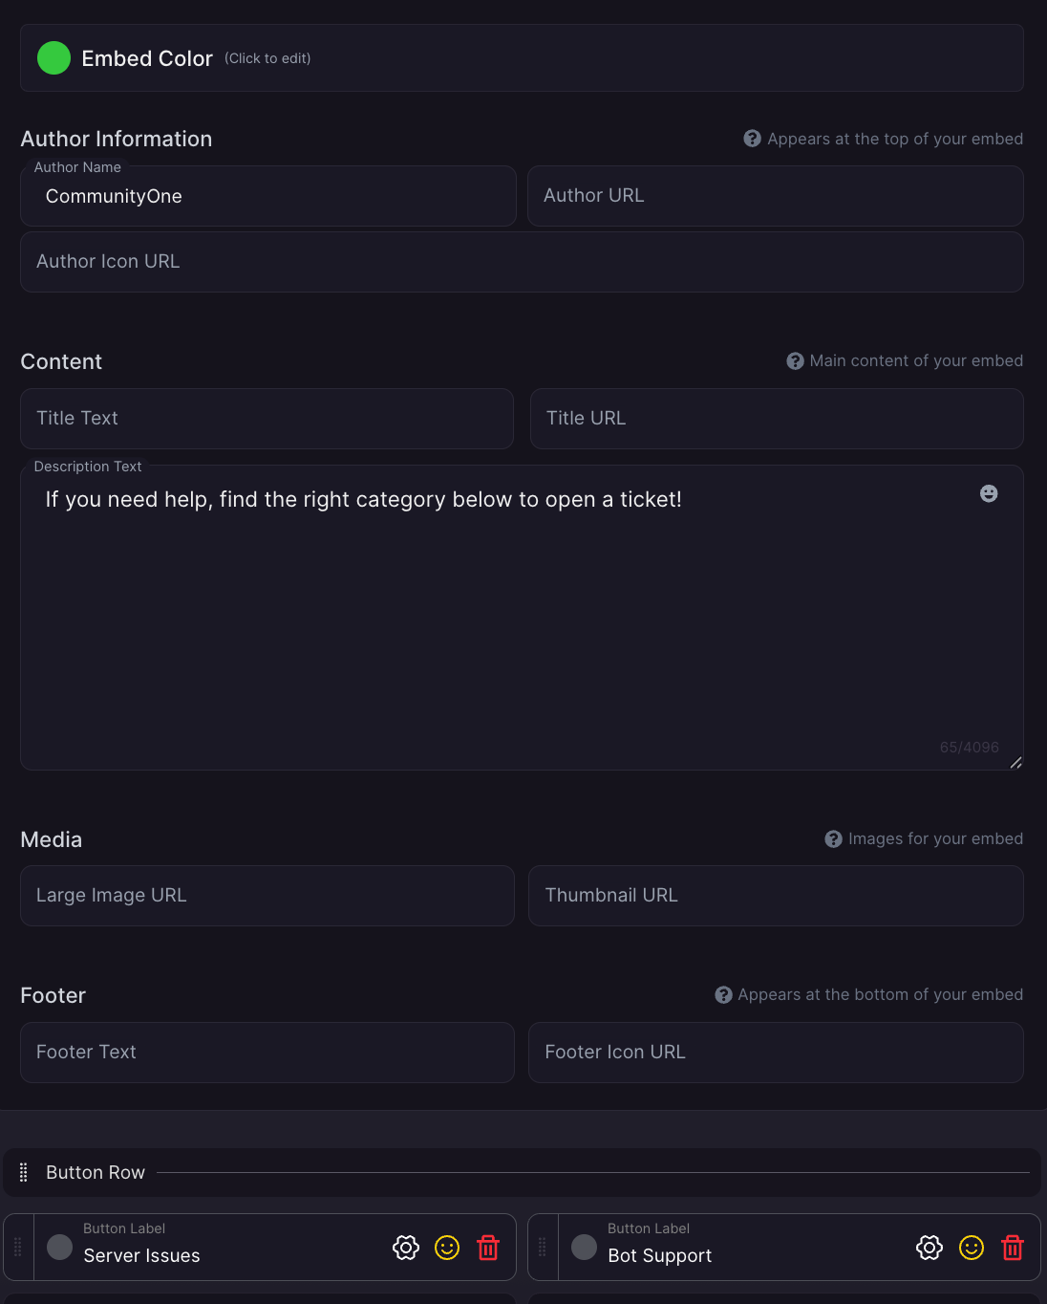Image resolution: width=1047 pixels, height=1304 pixels.
Task: Click the Bot Support button color circle
Action: (584, 1247)
